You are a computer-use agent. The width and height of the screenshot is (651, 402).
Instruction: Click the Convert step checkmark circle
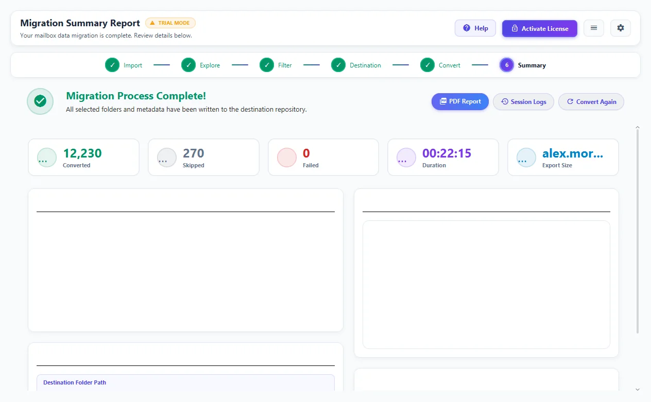(427, 65)
